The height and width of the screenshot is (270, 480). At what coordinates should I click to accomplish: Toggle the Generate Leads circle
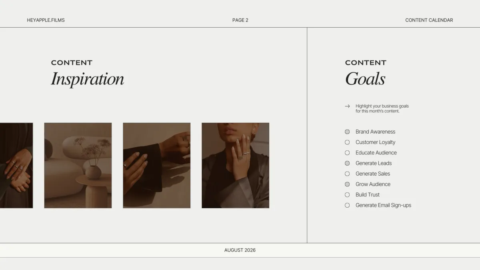click(347, 163)
